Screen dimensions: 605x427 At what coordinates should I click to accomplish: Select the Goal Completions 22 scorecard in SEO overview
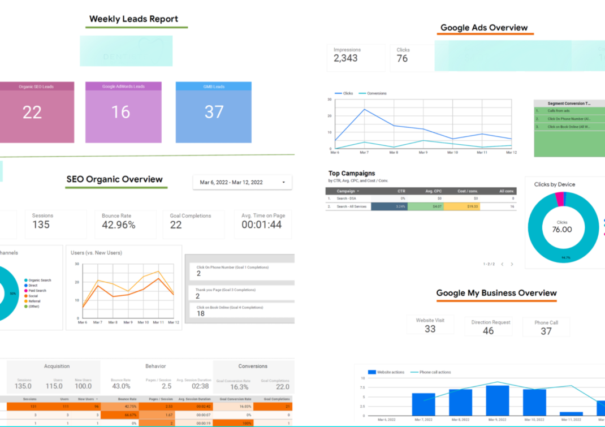coord(194,225)
